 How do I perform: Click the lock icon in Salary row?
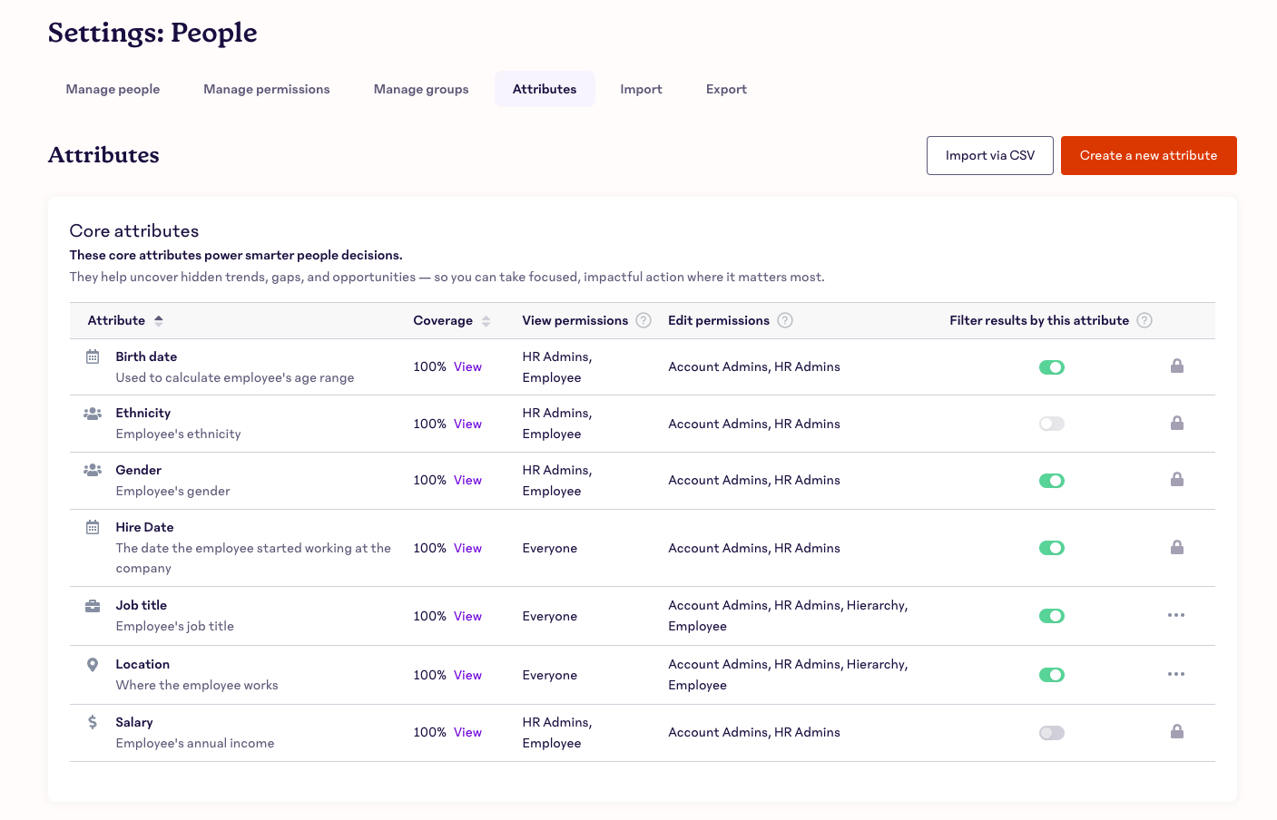pos(1177,731)
